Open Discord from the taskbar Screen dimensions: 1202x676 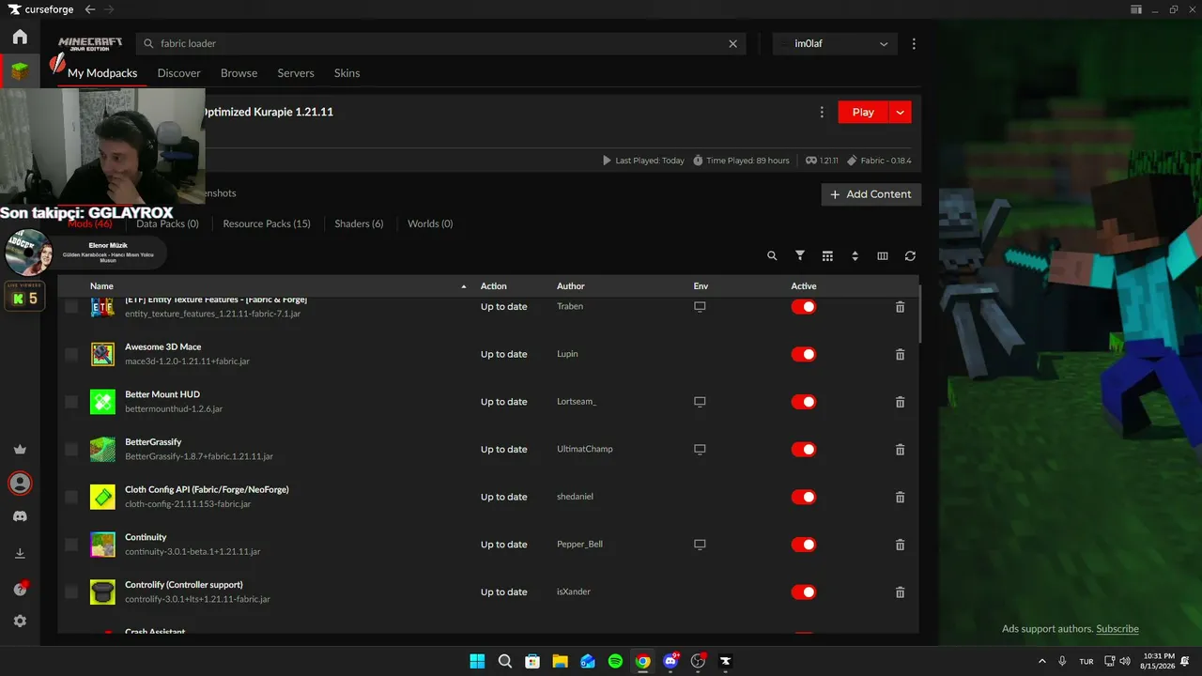(670, 661)
